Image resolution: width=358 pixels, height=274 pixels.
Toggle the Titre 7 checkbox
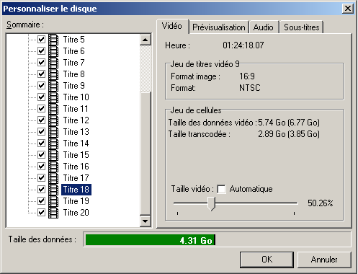[41, 62]
